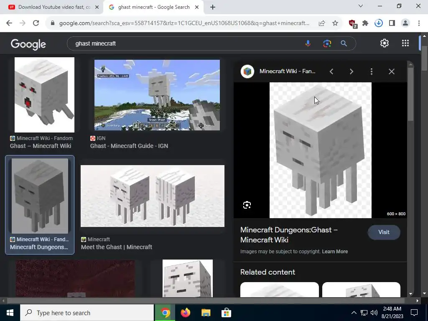Viewport: 428px width, 321px height.
Task: Open large ghast preview image
Action: [321, 150]
